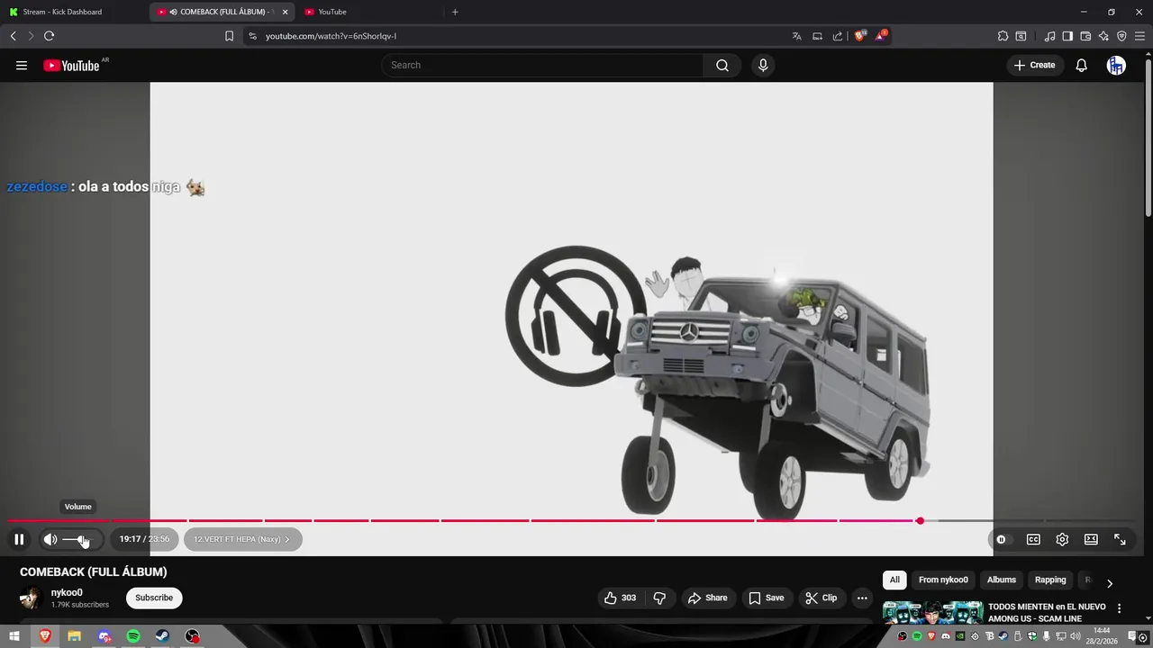The height and width of the screenshot is (648, 1153).
Task: Click the nykoo0 channel avatar
Action: pyautogui.click(x=31, y=598)
